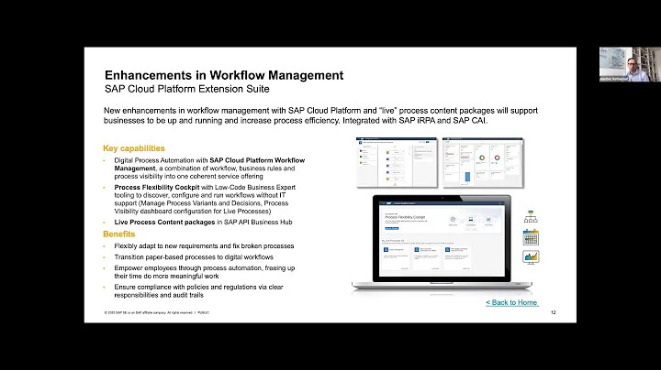Select the 'Process Flexibility Cockpit' bullet text
The height and width of the screenshot is (370, 661).
point(205,200)
